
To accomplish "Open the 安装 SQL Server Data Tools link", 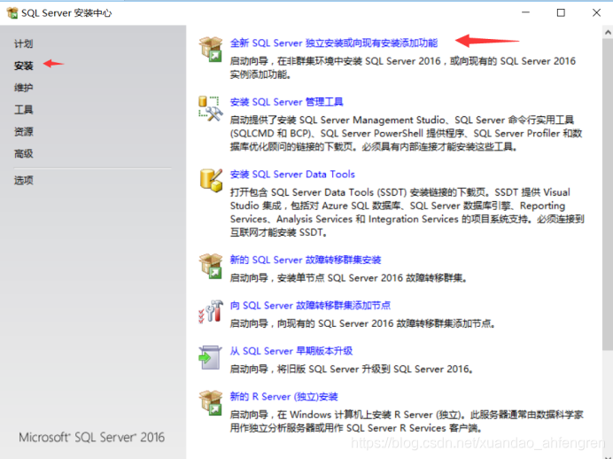I will click(292, 174).
